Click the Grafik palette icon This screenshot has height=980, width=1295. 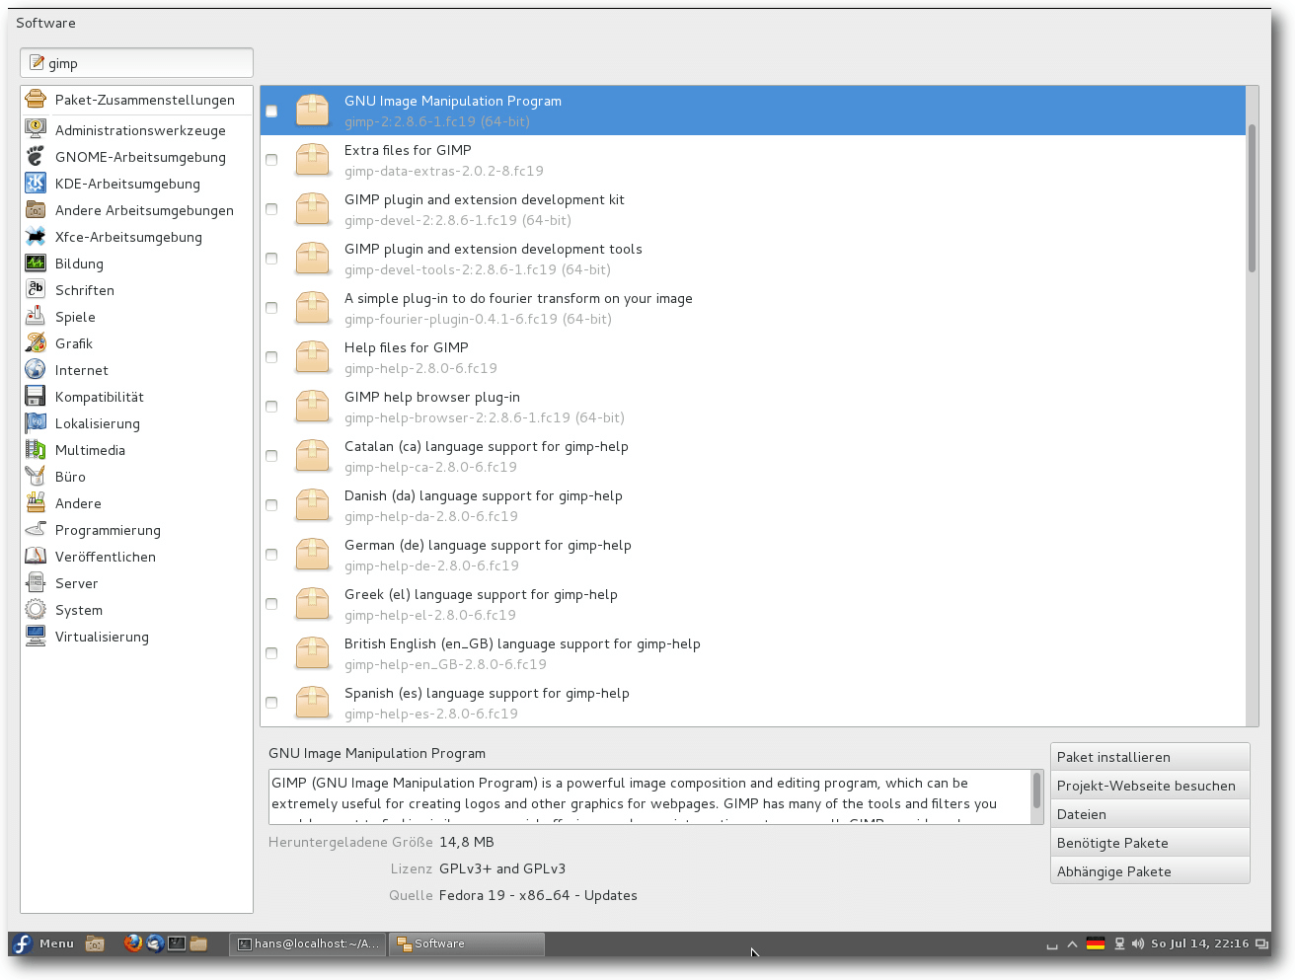[36, 342]
